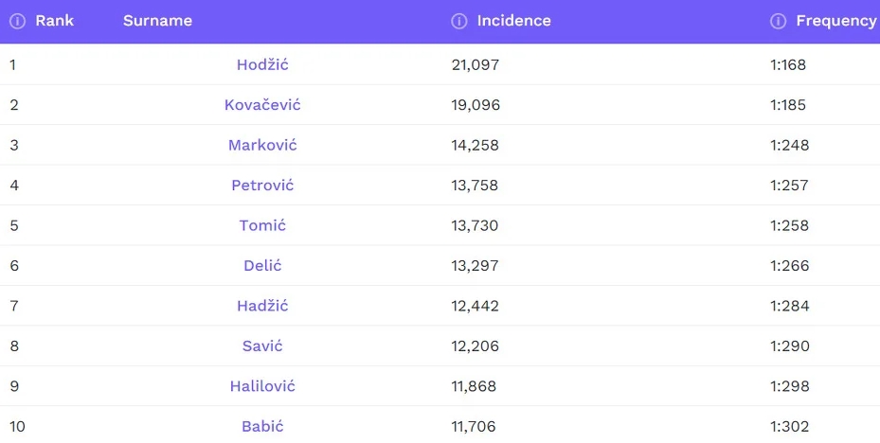Click the Babić surname link

pos(262,427)
